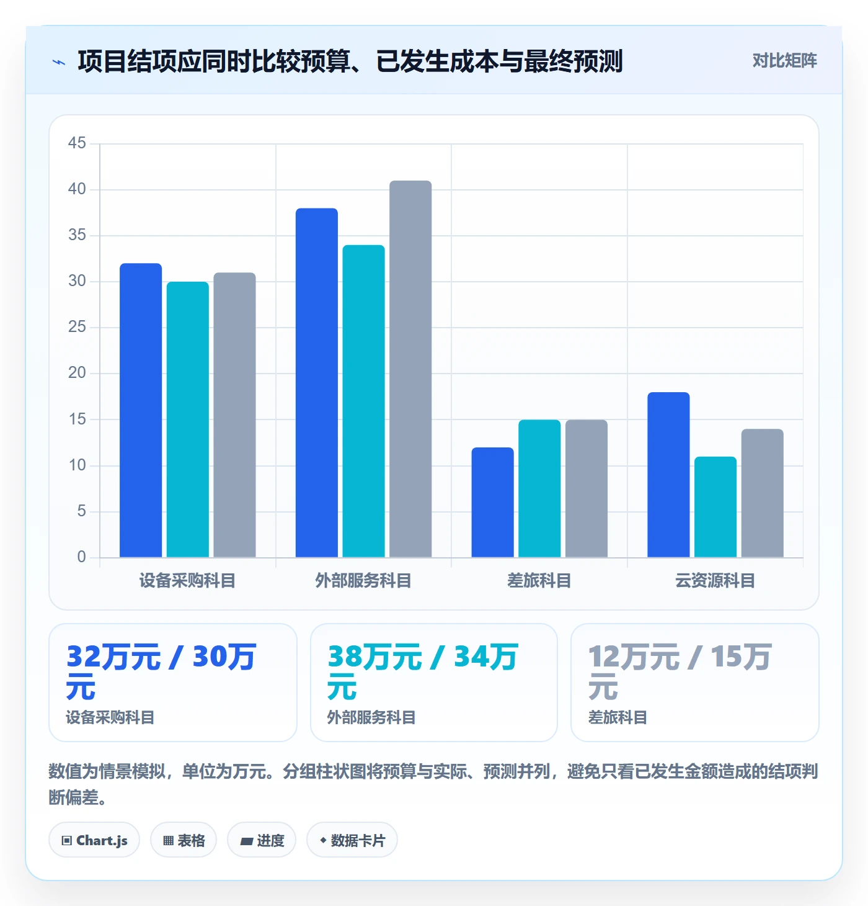Click the cyan bar for 差旅科目
Image resolution: width=868 pixels, height=906 pixels.
[x=539, y=488]
